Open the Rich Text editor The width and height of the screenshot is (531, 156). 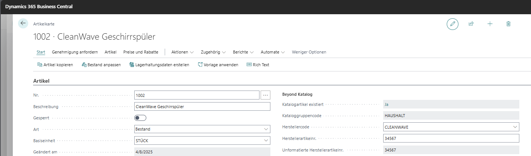[258, 65]
